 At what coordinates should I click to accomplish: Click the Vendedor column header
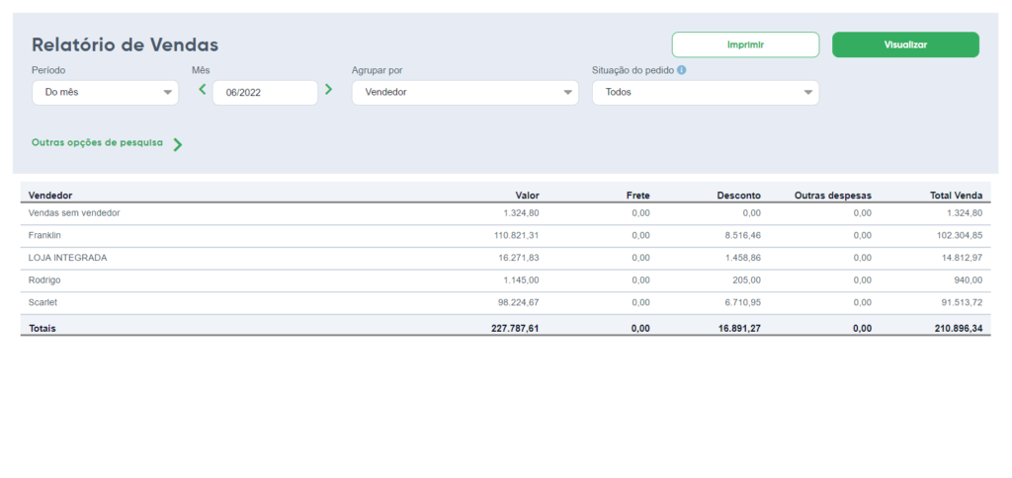pos(50,195)
